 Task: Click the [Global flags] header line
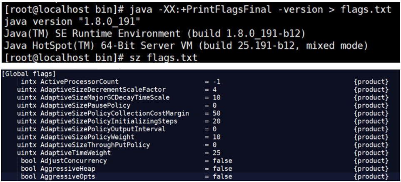click(x=29, y=74)
